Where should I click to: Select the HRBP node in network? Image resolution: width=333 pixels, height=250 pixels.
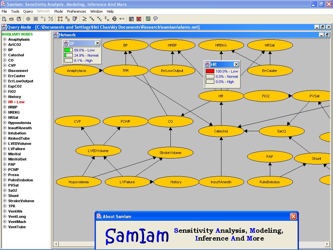(x=172, y=45)
